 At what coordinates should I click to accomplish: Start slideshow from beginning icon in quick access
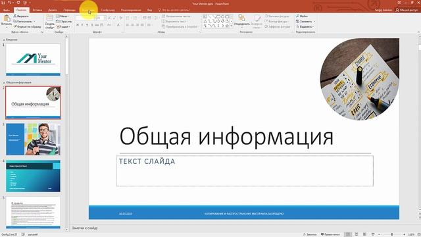[x=25, y=3]
